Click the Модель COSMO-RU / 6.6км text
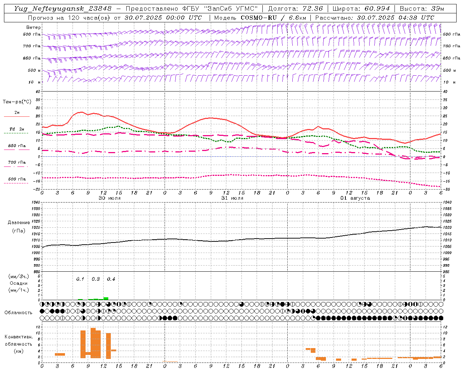This screenshot has height=369, width=462. 260,18
